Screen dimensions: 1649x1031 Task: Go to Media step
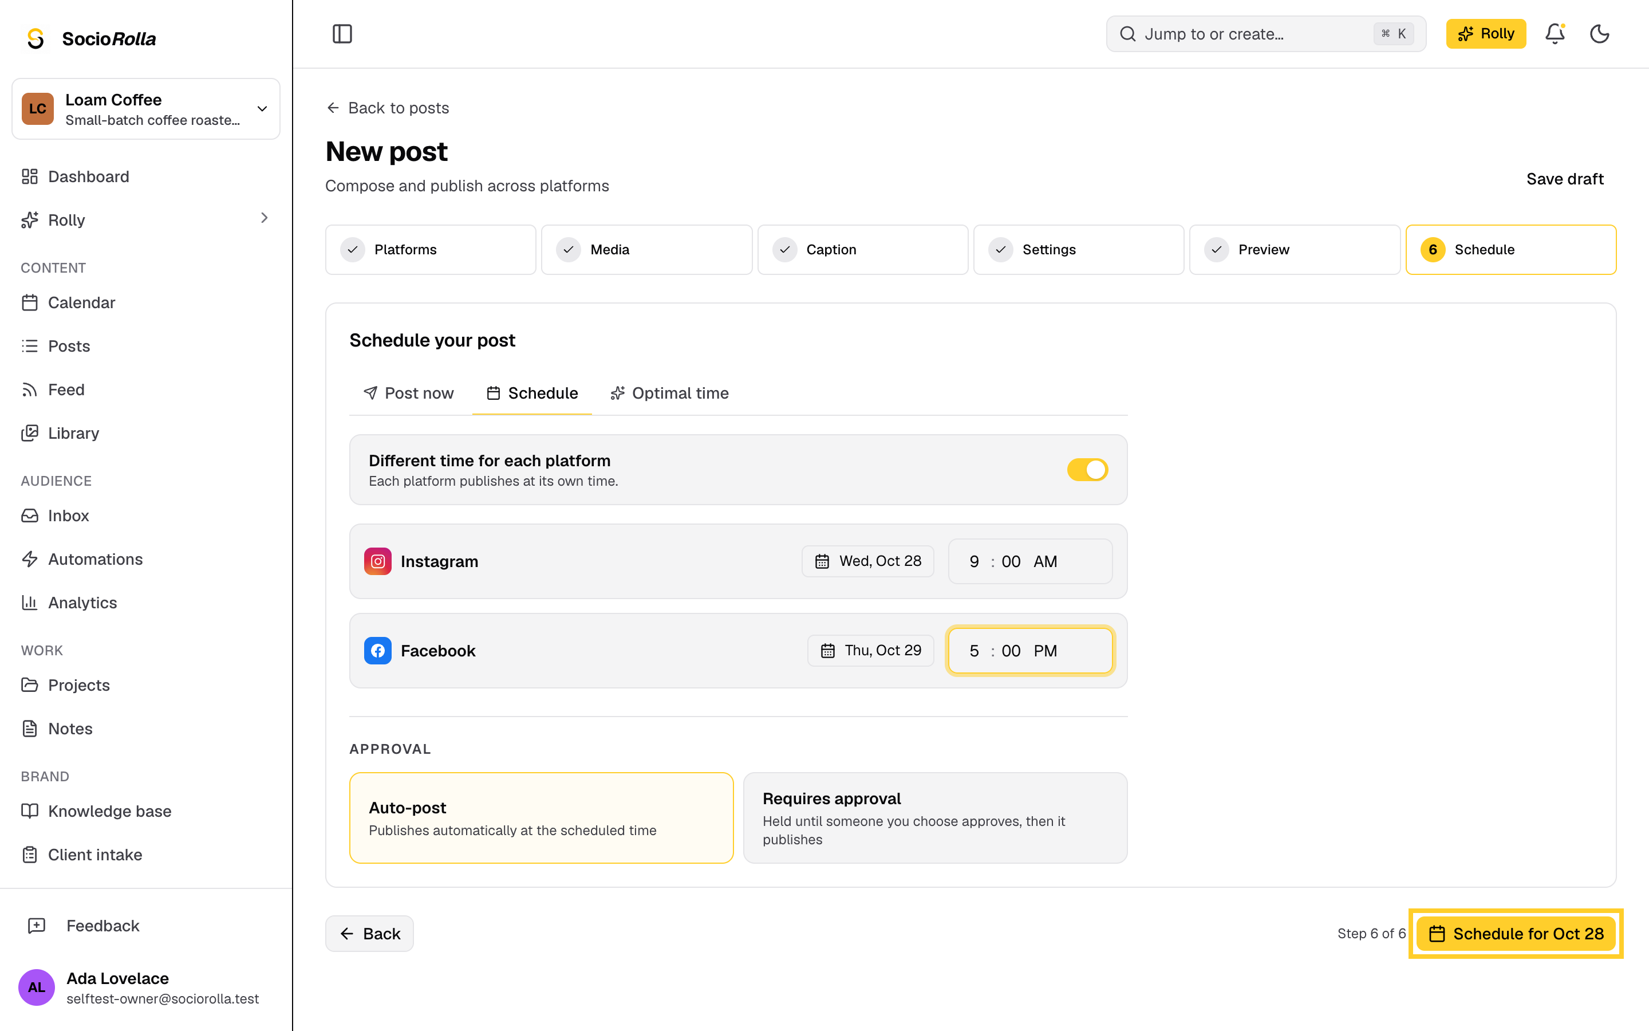(x=646, y=250)
